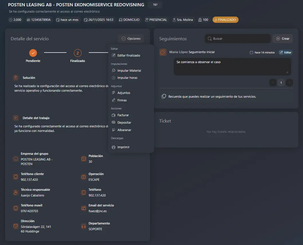Click the Firmas pen icon
Screen dimensions: 303x245
pos(114,100)
